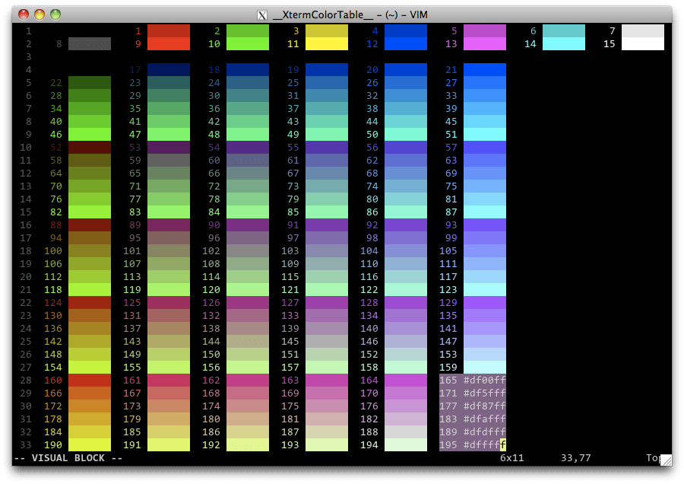Click the X11 icon in the title bar
Screen dimensions: 684x484
262,14
